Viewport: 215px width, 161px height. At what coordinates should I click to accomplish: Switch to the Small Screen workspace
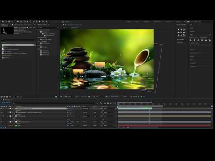click(158, 22)
